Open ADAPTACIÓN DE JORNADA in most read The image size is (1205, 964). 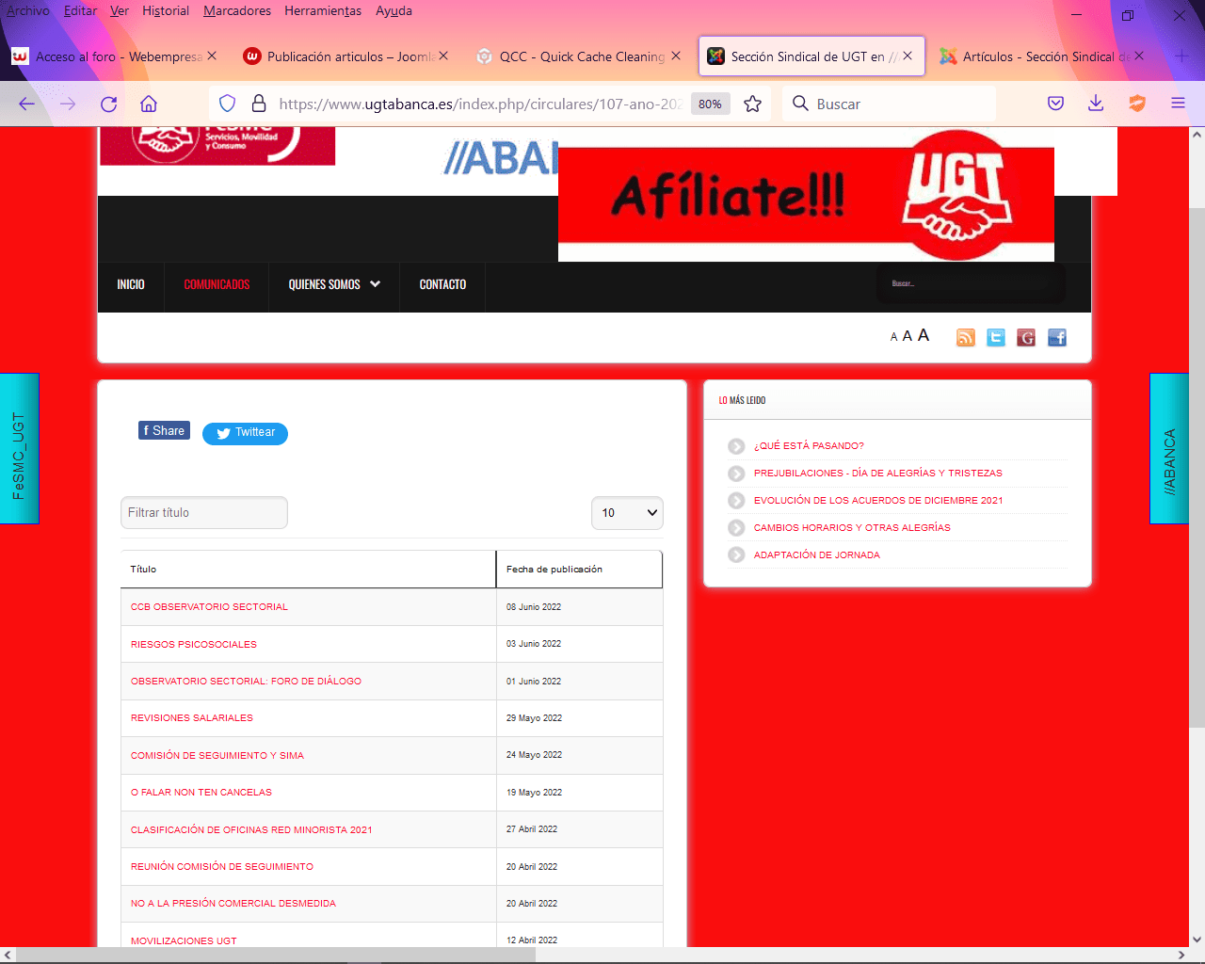click(817, 555)
